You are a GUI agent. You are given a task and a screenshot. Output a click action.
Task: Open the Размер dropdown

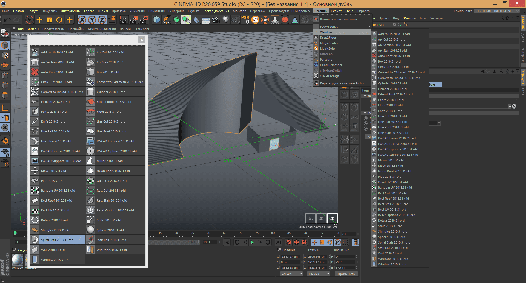pos(318,274)
